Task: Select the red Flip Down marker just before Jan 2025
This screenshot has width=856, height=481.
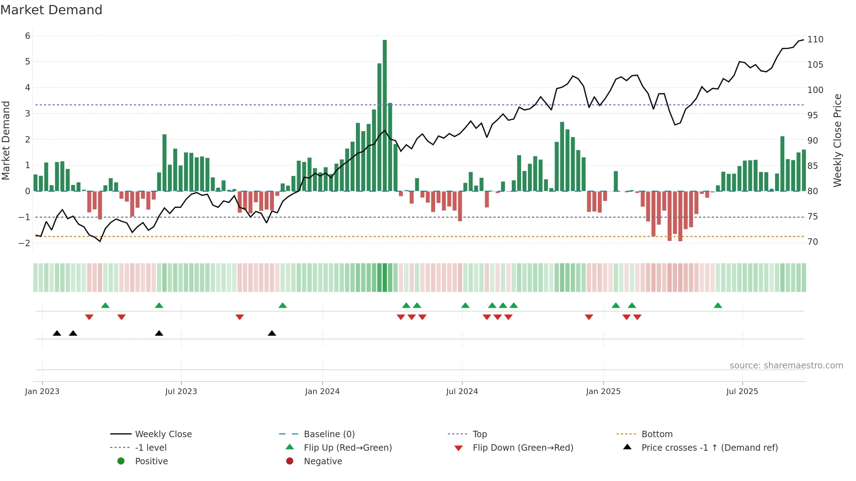Action: pyautogui.click(x=589, y=317)
